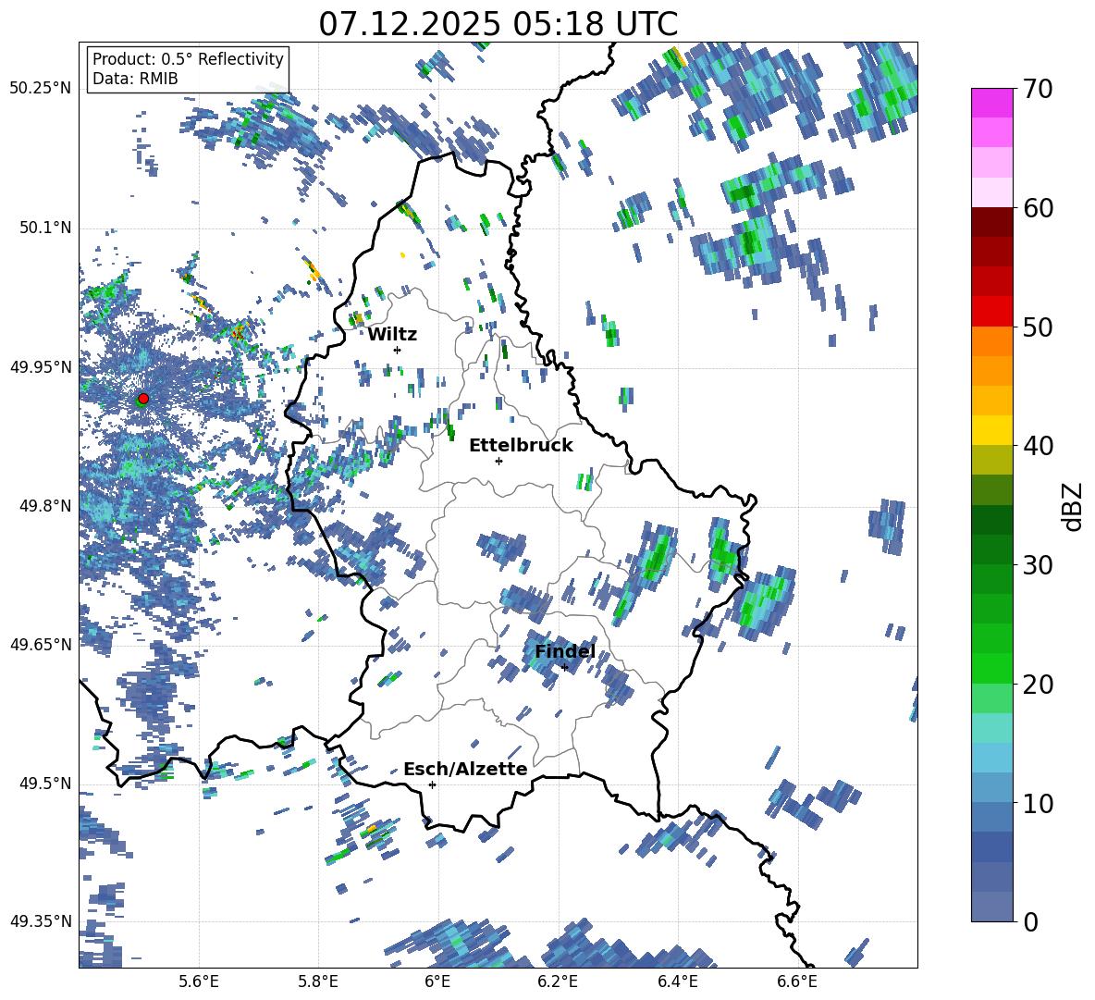The height and width of the screenshot is (1000, 1095).
Task: Click the Product 0.5° Reflectivity info box
Action: (x=188, y=68)
